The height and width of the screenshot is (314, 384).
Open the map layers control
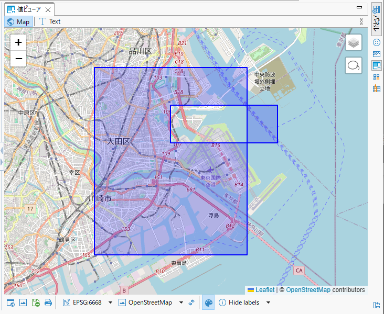coord(354,42)
